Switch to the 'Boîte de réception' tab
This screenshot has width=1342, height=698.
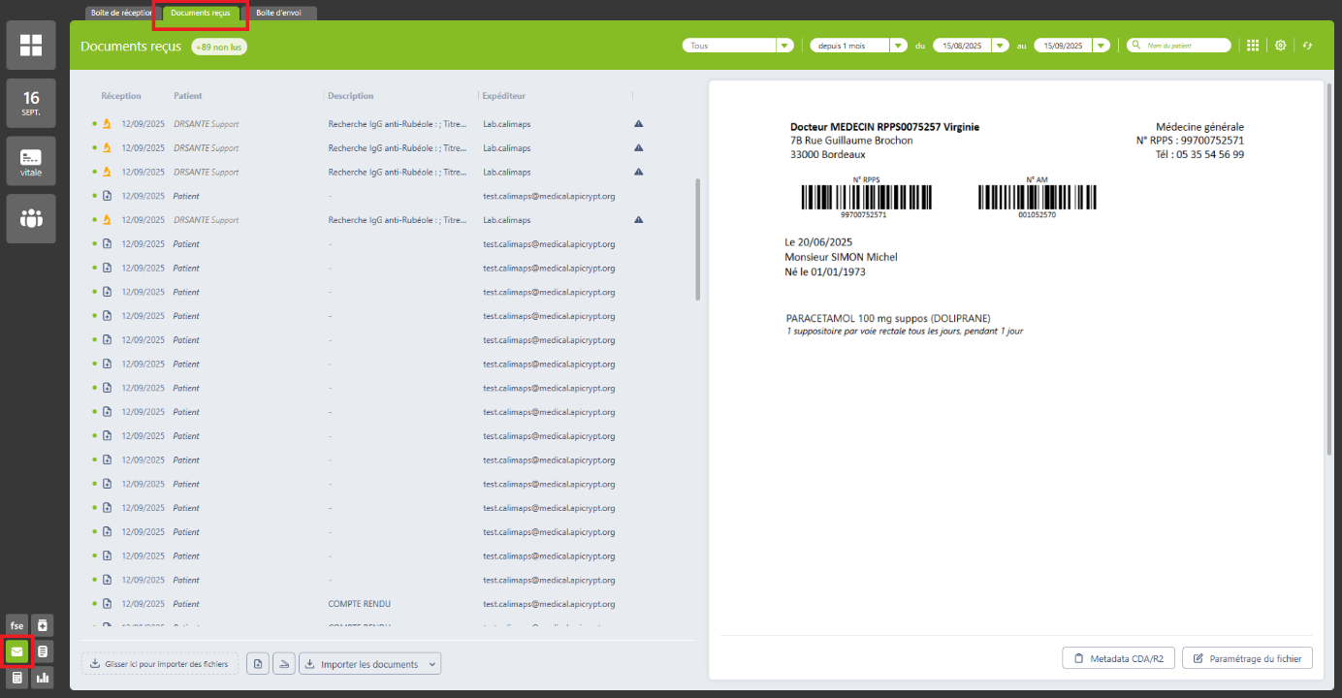(121, 13)
